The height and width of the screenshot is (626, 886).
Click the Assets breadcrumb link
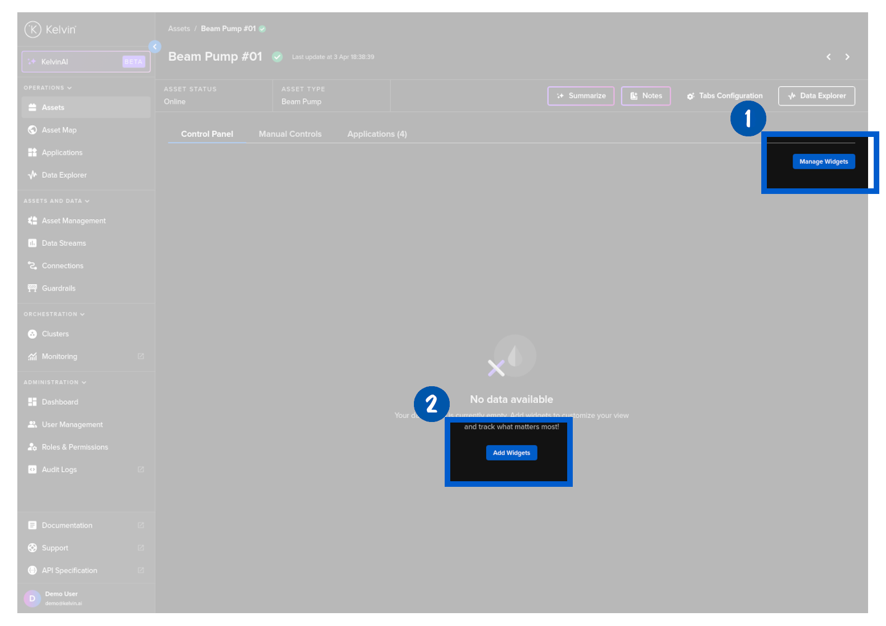click(x=179, y=29)
